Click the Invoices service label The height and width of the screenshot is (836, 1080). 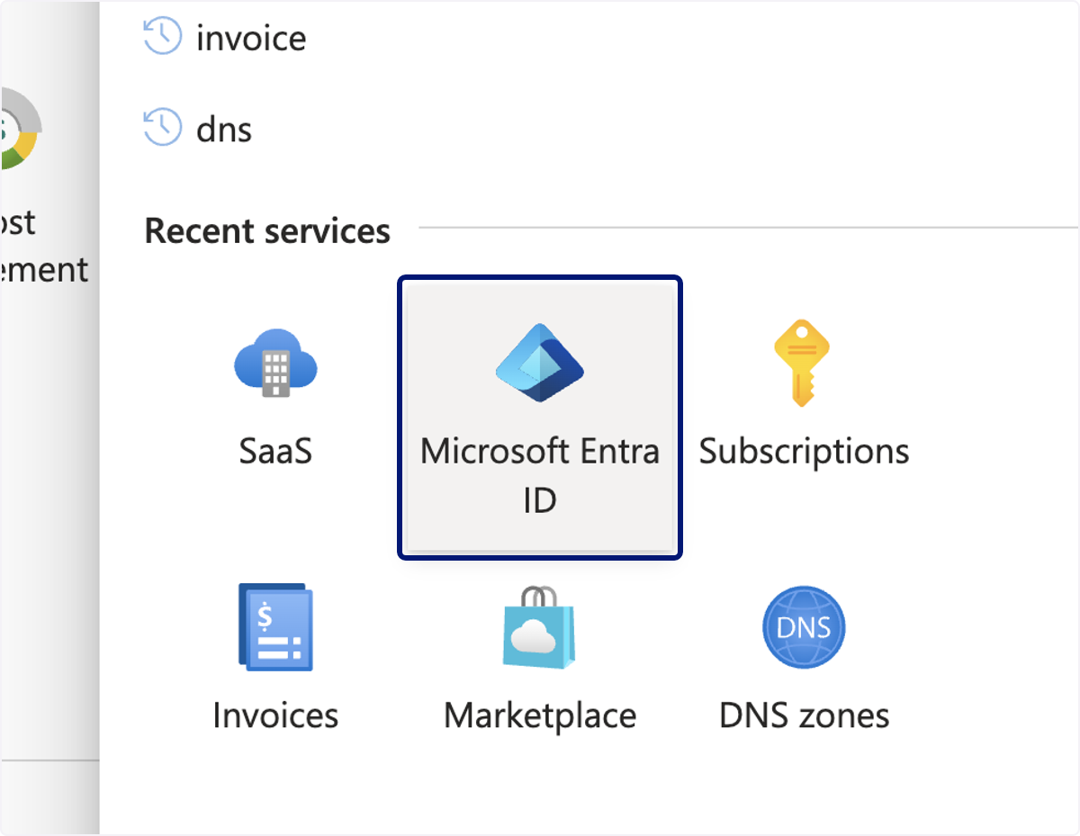click(275, 715)
